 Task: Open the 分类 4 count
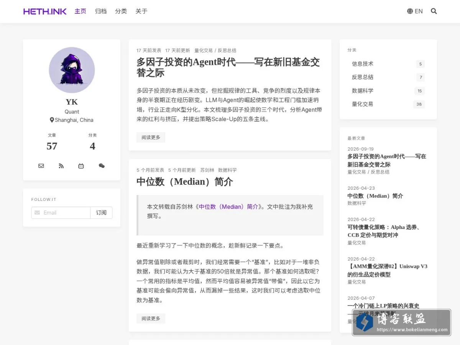click(x=92, y=143)
